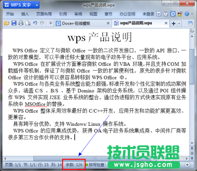Click the vertical scrollbar up arrow

coord(192,36)
